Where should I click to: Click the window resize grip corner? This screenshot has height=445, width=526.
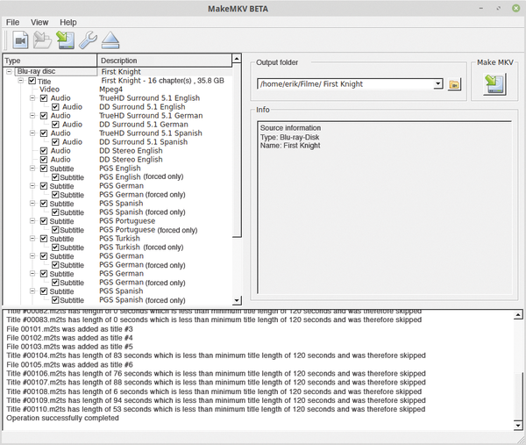point(521,440)
